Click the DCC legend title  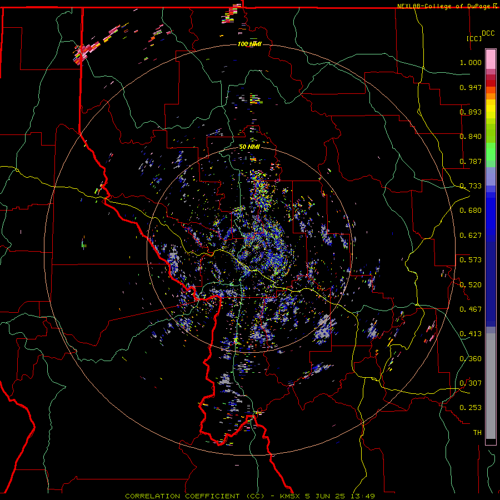pyautogui.click(x=488, y=33)
